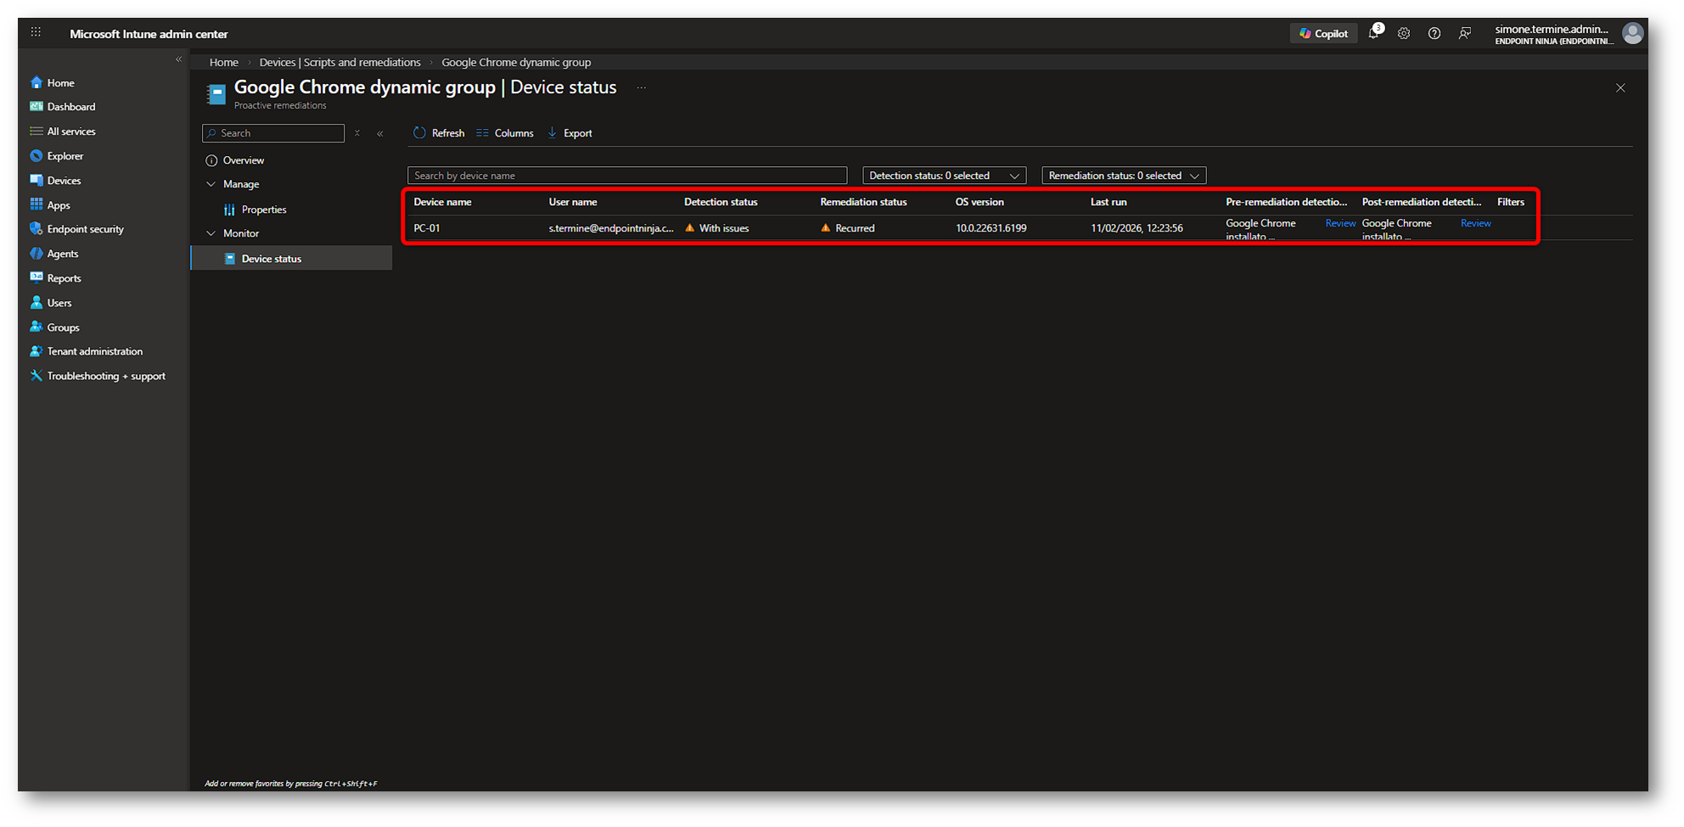Open the more options ellipsis by title
This screenshot has width=1684, height=827.
641,88
